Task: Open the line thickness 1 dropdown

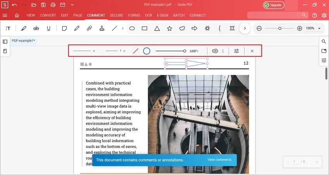Action: [115, 51]
